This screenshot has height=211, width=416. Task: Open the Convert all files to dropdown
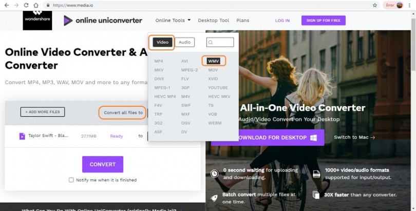(123, 112)
